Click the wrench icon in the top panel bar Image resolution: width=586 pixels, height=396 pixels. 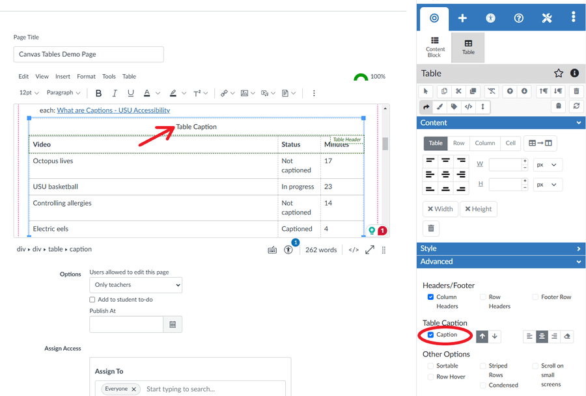[546, 18]
